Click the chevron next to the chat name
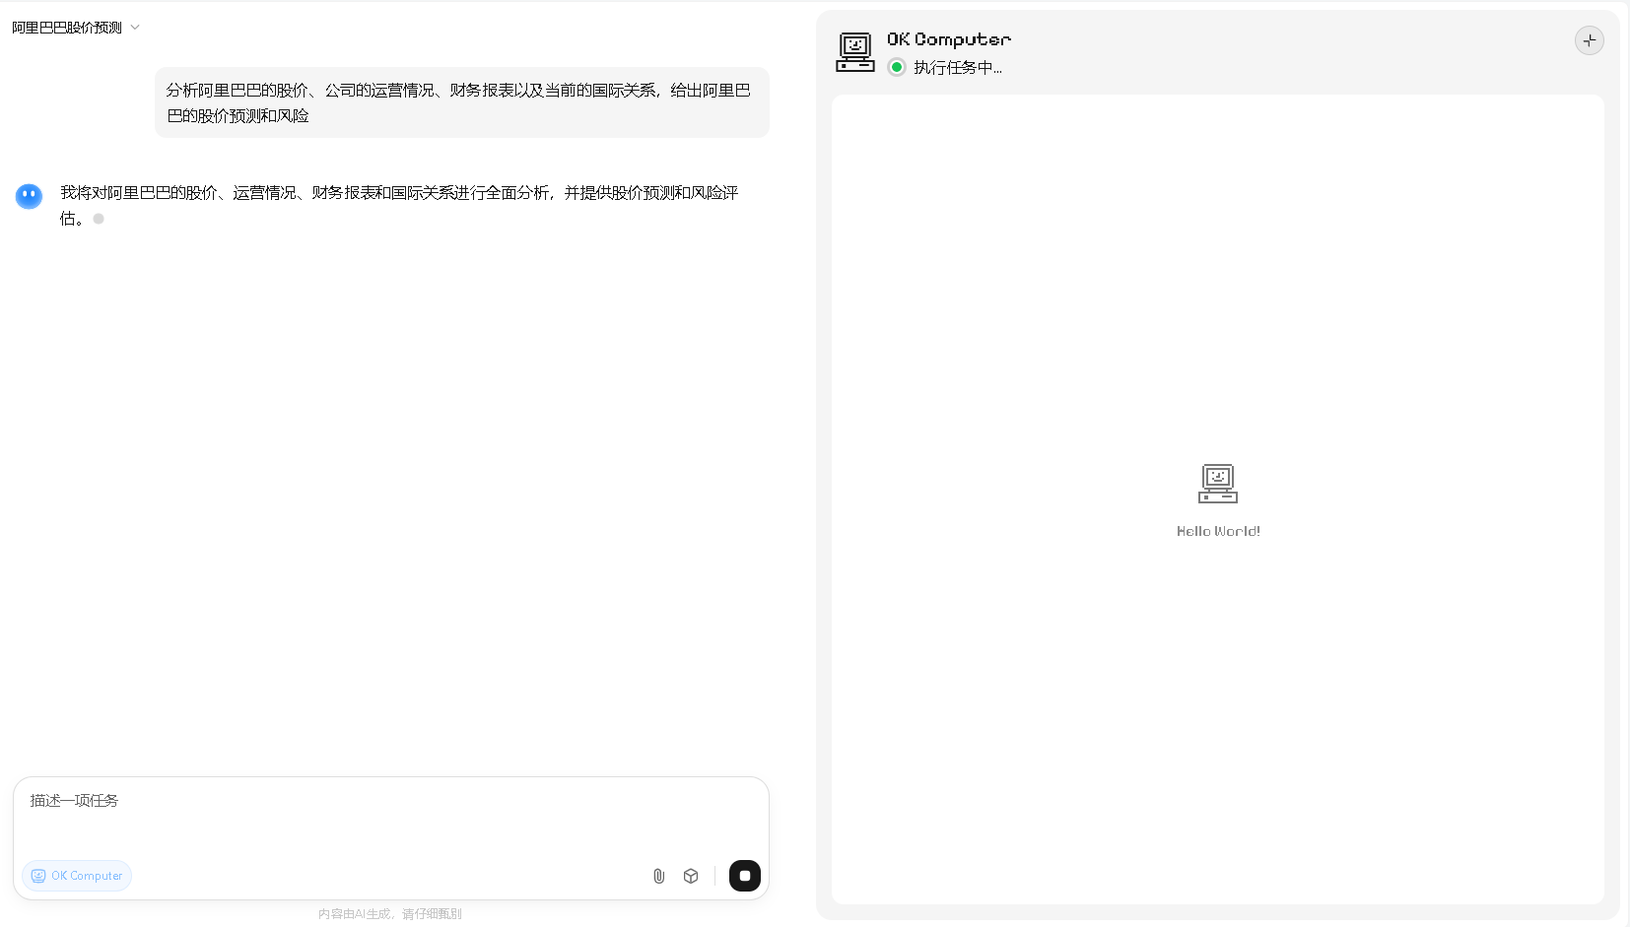Screen dimensions: 1630x927 point(135,28)
